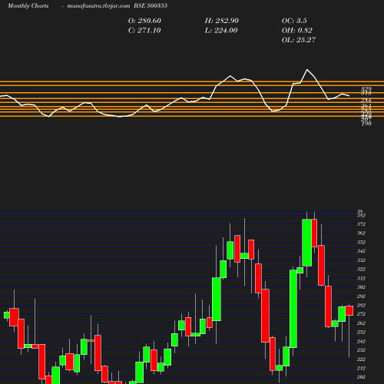Screen dimensions: 384x384
Task: Click the 312 price axis label
Action: [x=361, y=279]
